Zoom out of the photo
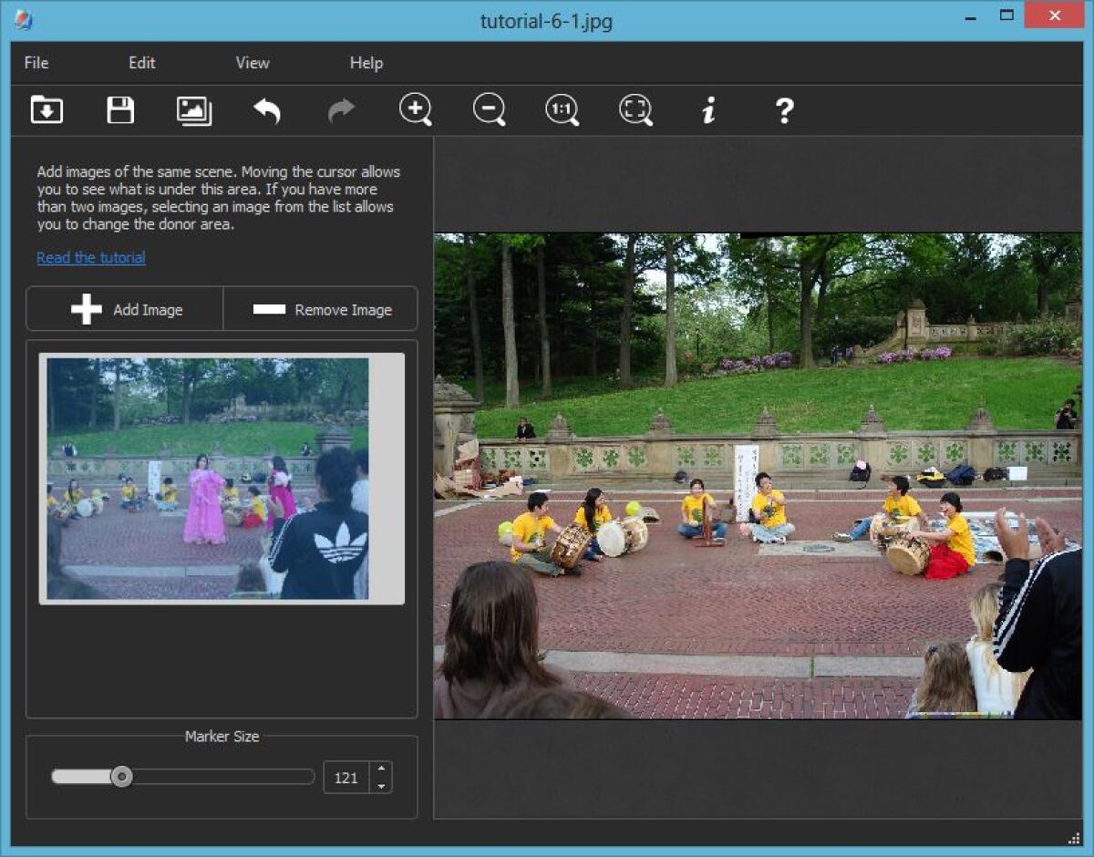The width and height of the screenshot is (1094, 857). [x=488, y=109]
